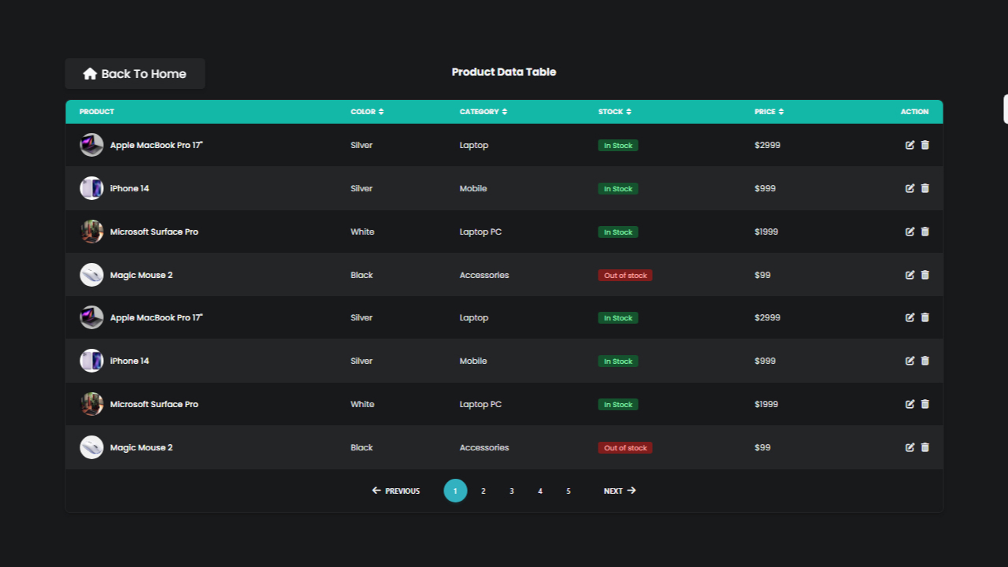Delete the first iPhone 14 row
The width and height of the screenshot is (1008, 567).
click(x=925, y=188)
